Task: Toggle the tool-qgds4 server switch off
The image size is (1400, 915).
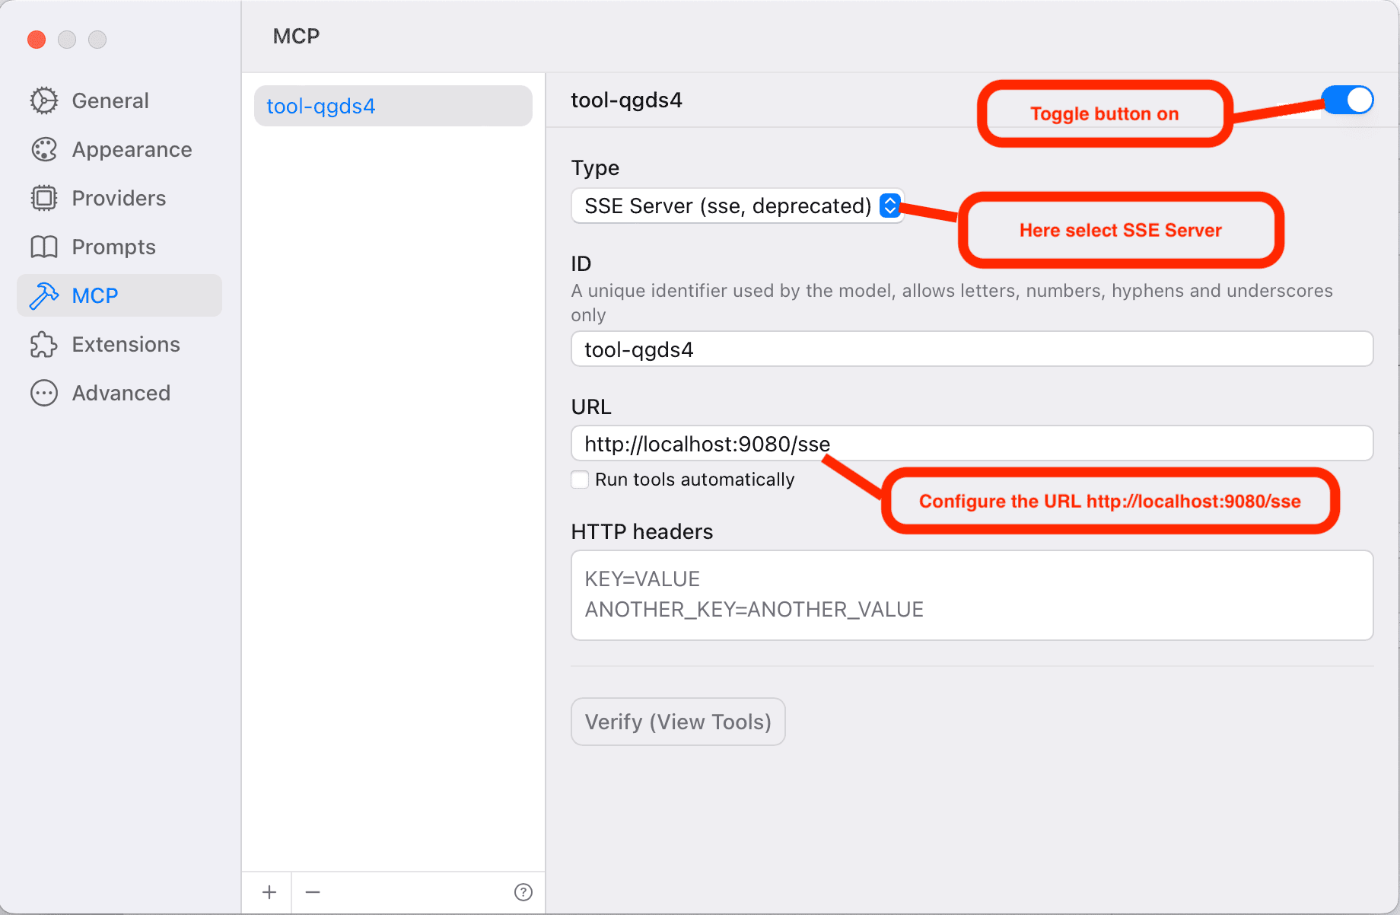Action: [1347, 100]
